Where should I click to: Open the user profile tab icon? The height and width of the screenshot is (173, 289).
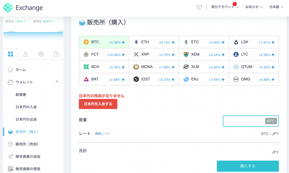pos(26,54)
